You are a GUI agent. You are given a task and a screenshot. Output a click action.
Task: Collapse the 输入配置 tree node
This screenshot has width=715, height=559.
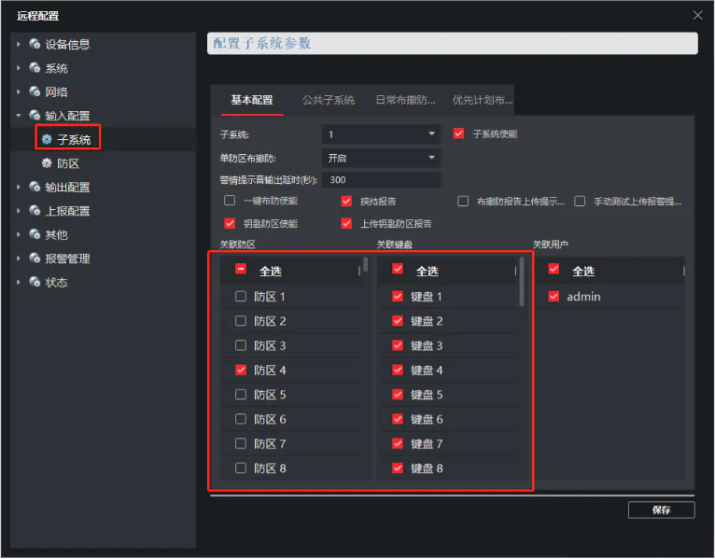tap(19, 117)
